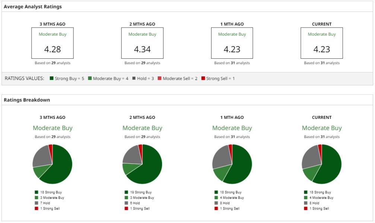
Task: Click the 8 Hold entry under CURRENT pie
Action: tap(312, 203)
